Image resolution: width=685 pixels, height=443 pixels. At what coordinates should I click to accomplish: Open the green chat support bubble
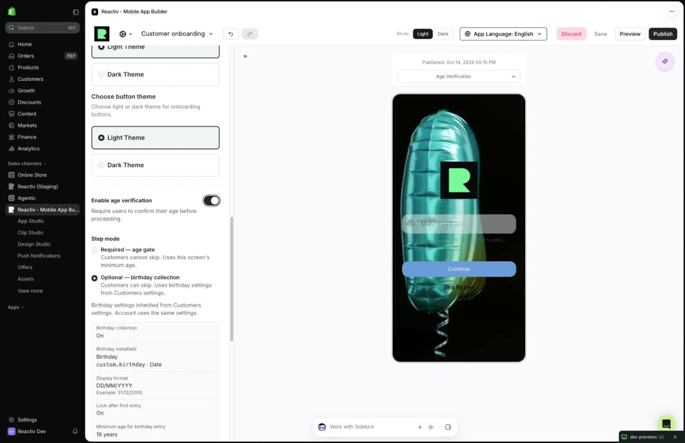point(666,424)
